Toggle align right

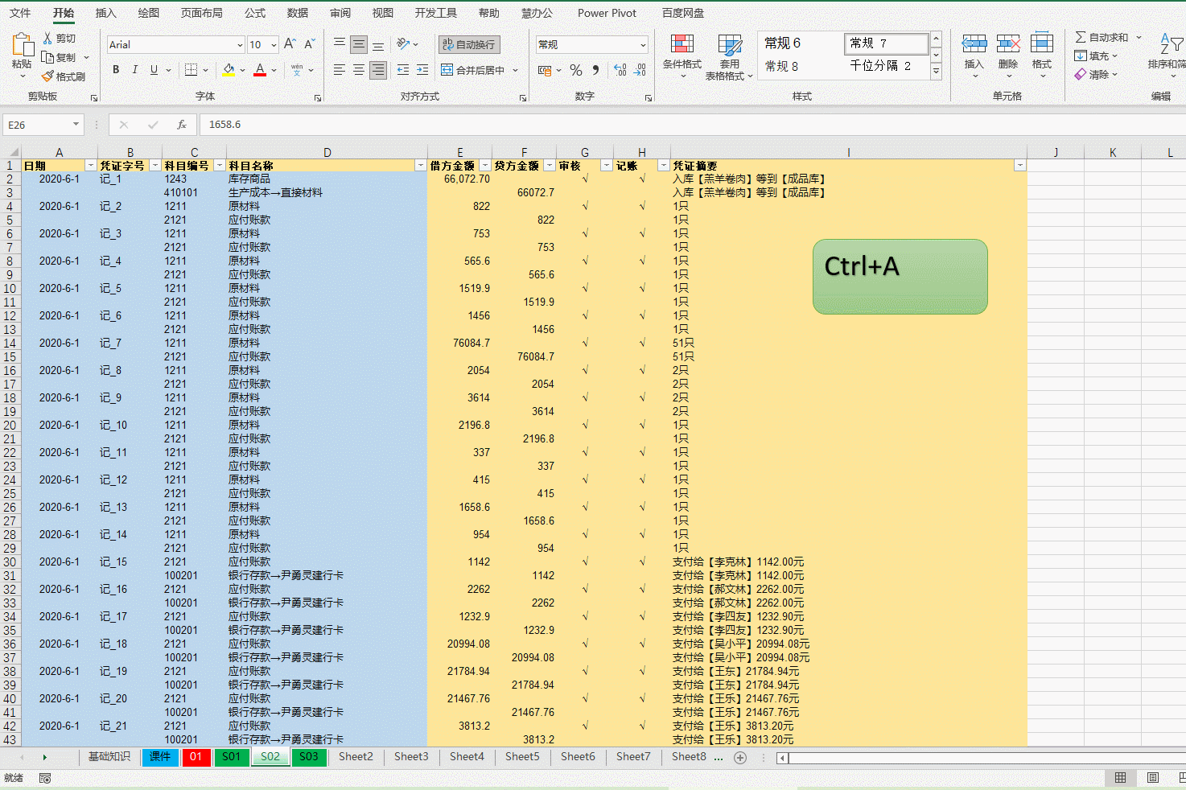click(378, 70)
